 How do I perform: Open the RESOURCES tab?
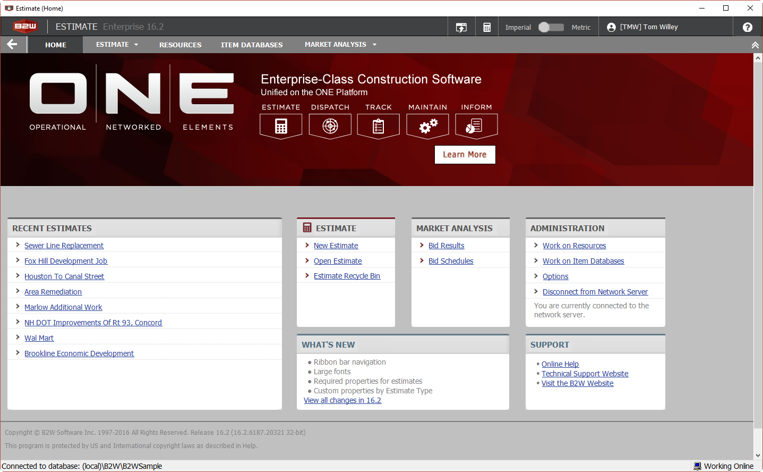181,45
